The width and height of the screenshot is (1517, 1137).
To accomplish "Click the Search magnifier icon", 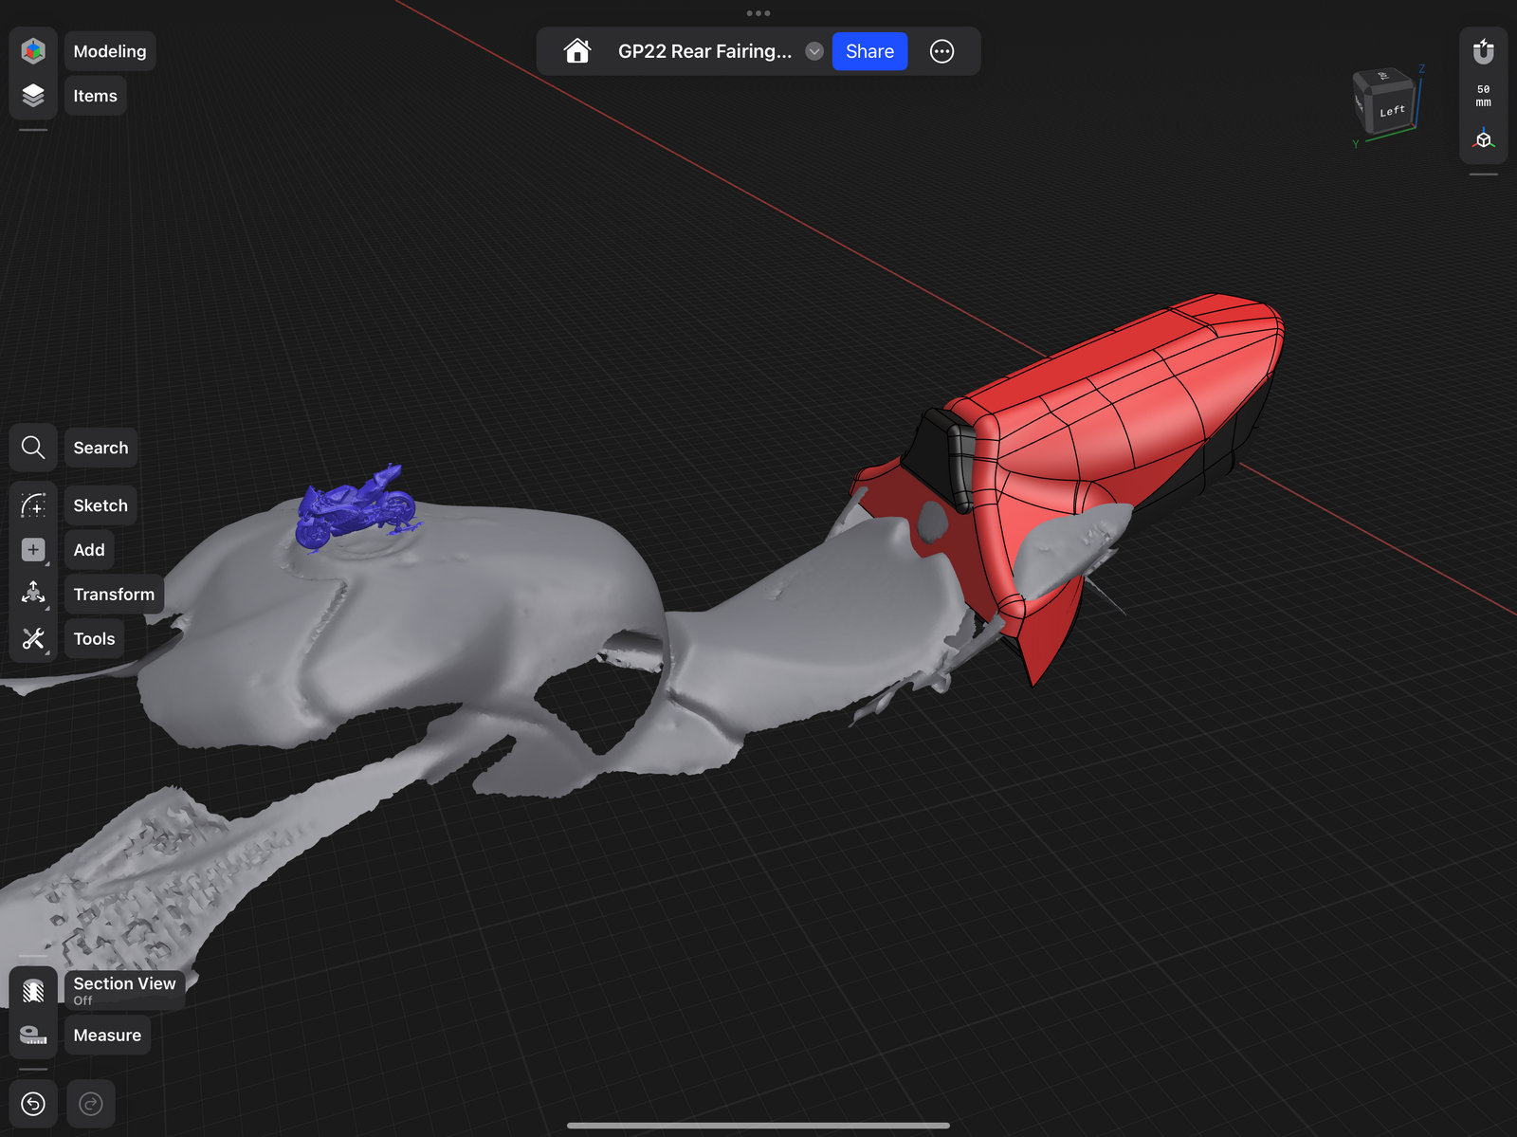I will (33, 448).
